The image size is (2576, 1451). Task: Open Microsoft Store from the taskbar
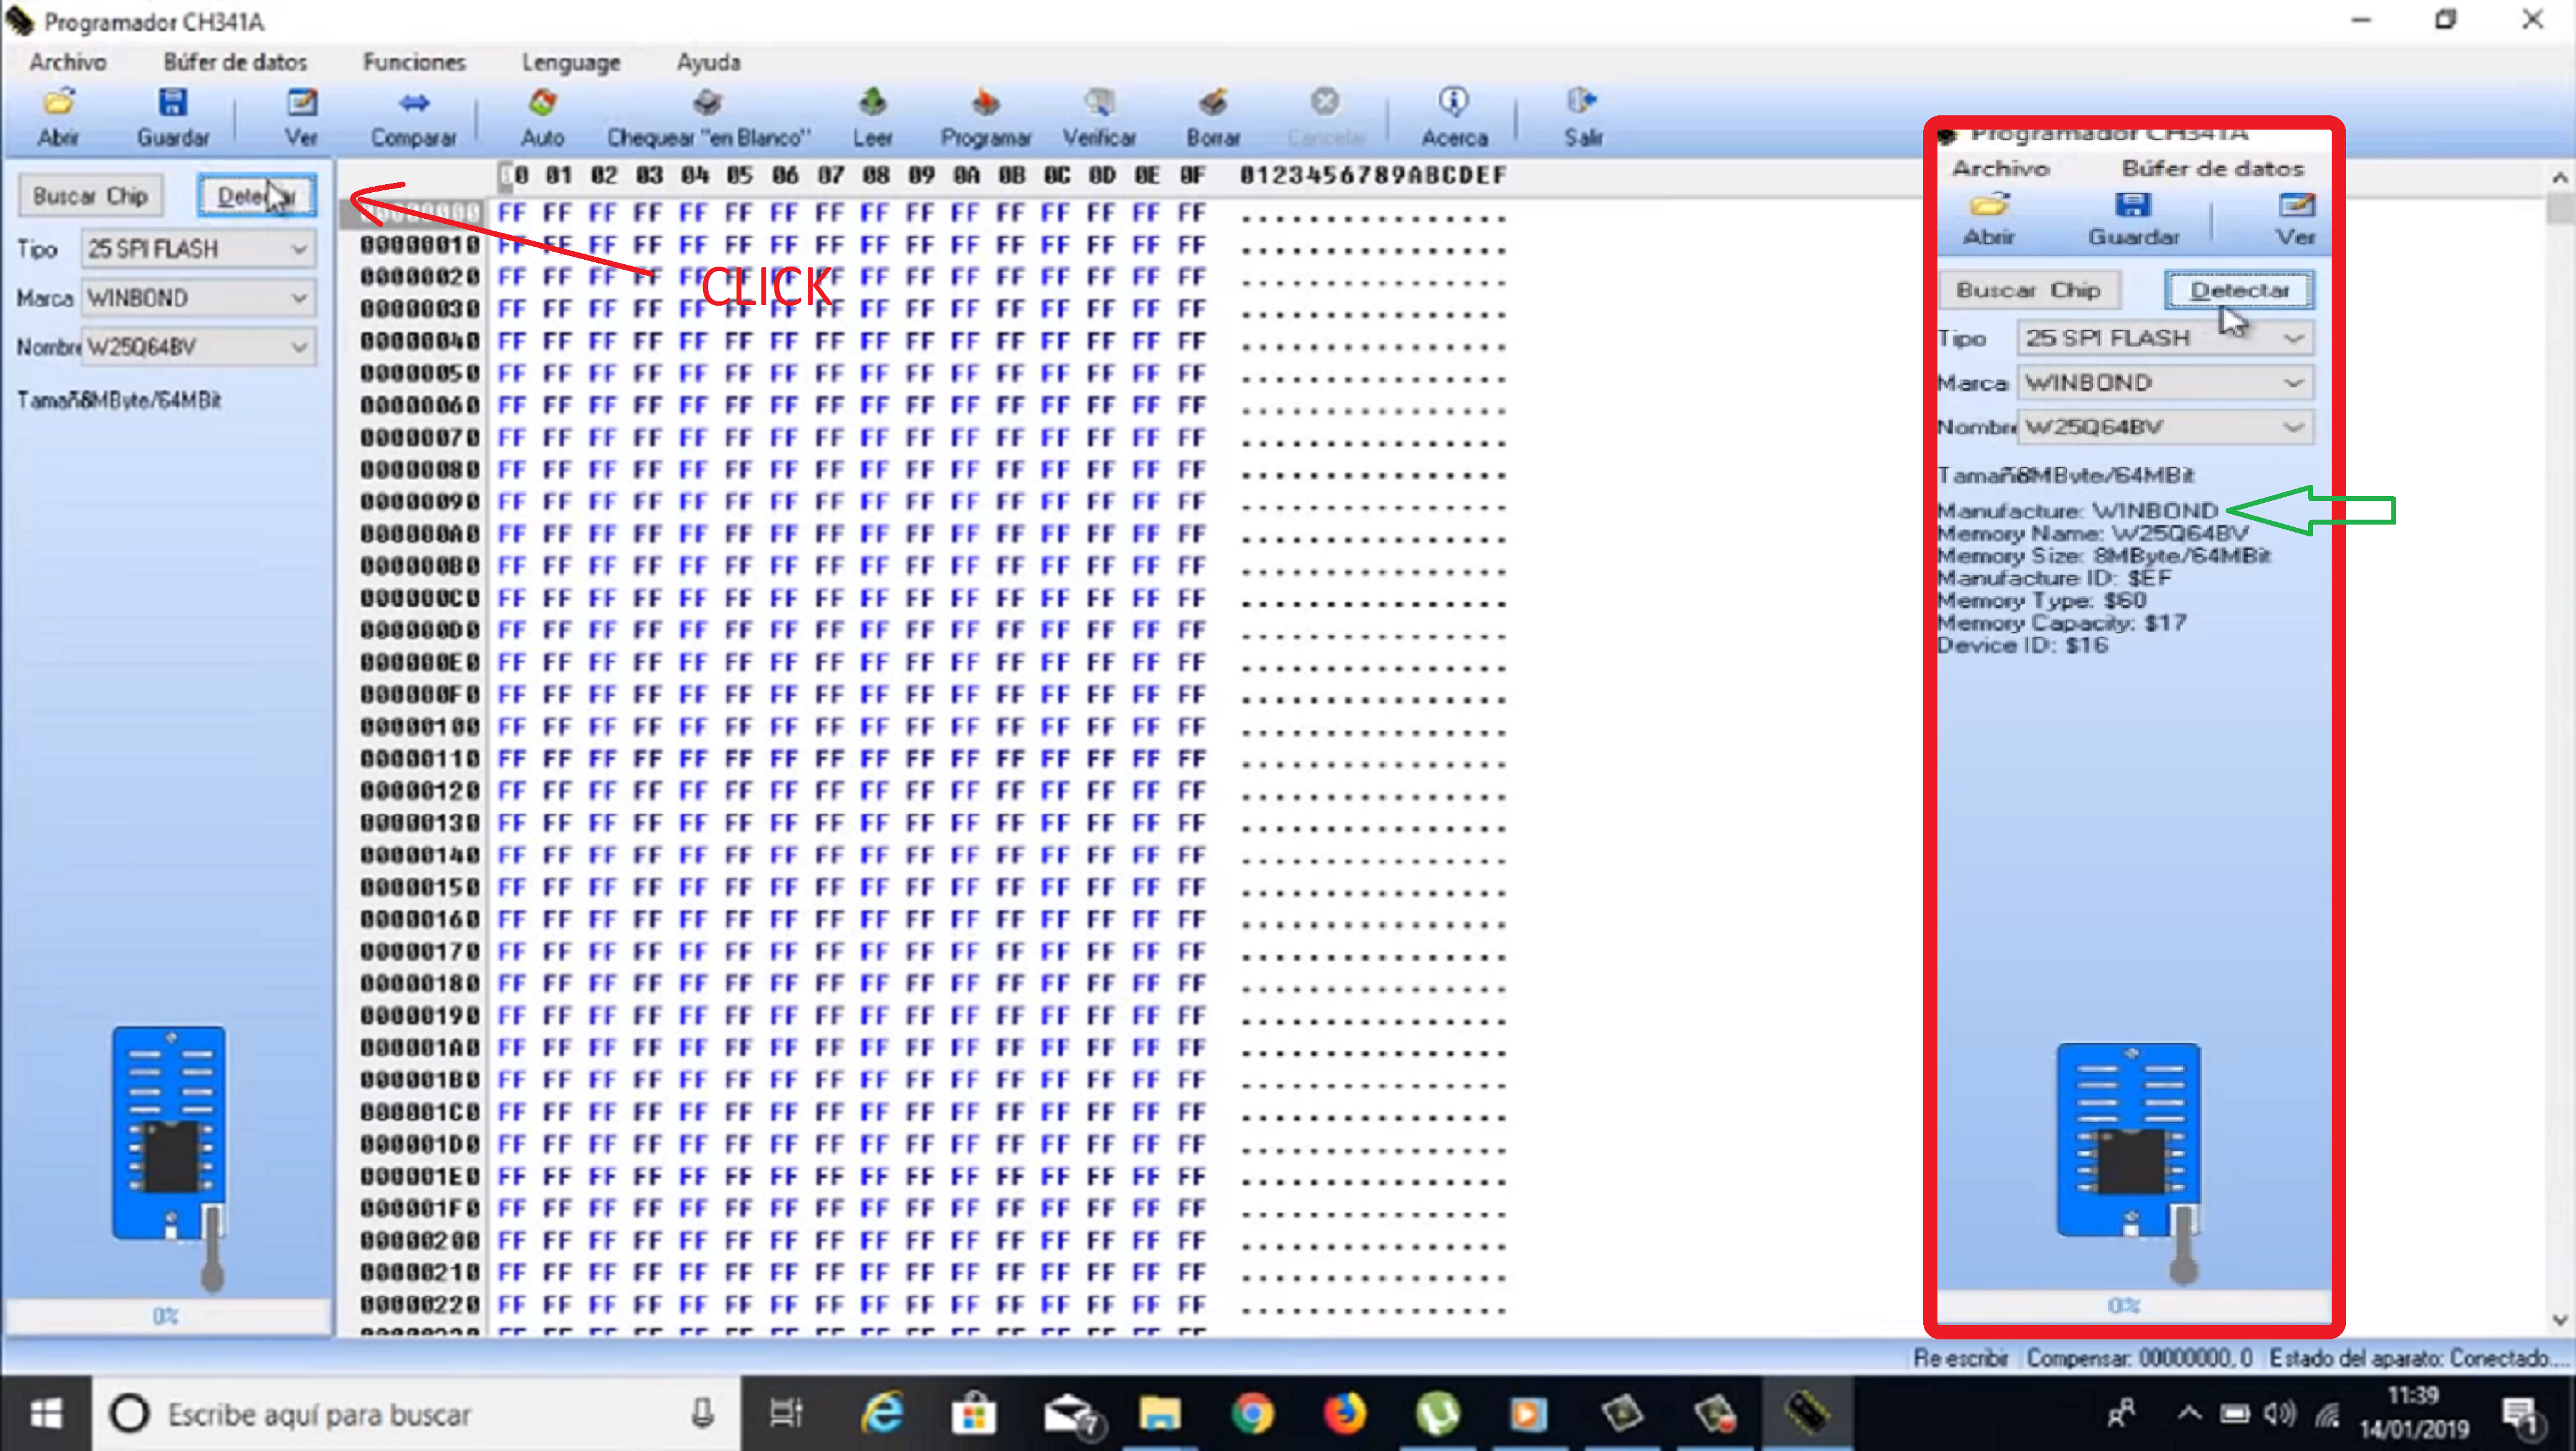click(973, 1414)
